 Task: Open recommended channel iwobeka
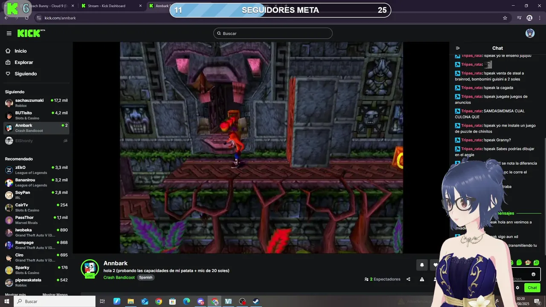tap(36, 232)
